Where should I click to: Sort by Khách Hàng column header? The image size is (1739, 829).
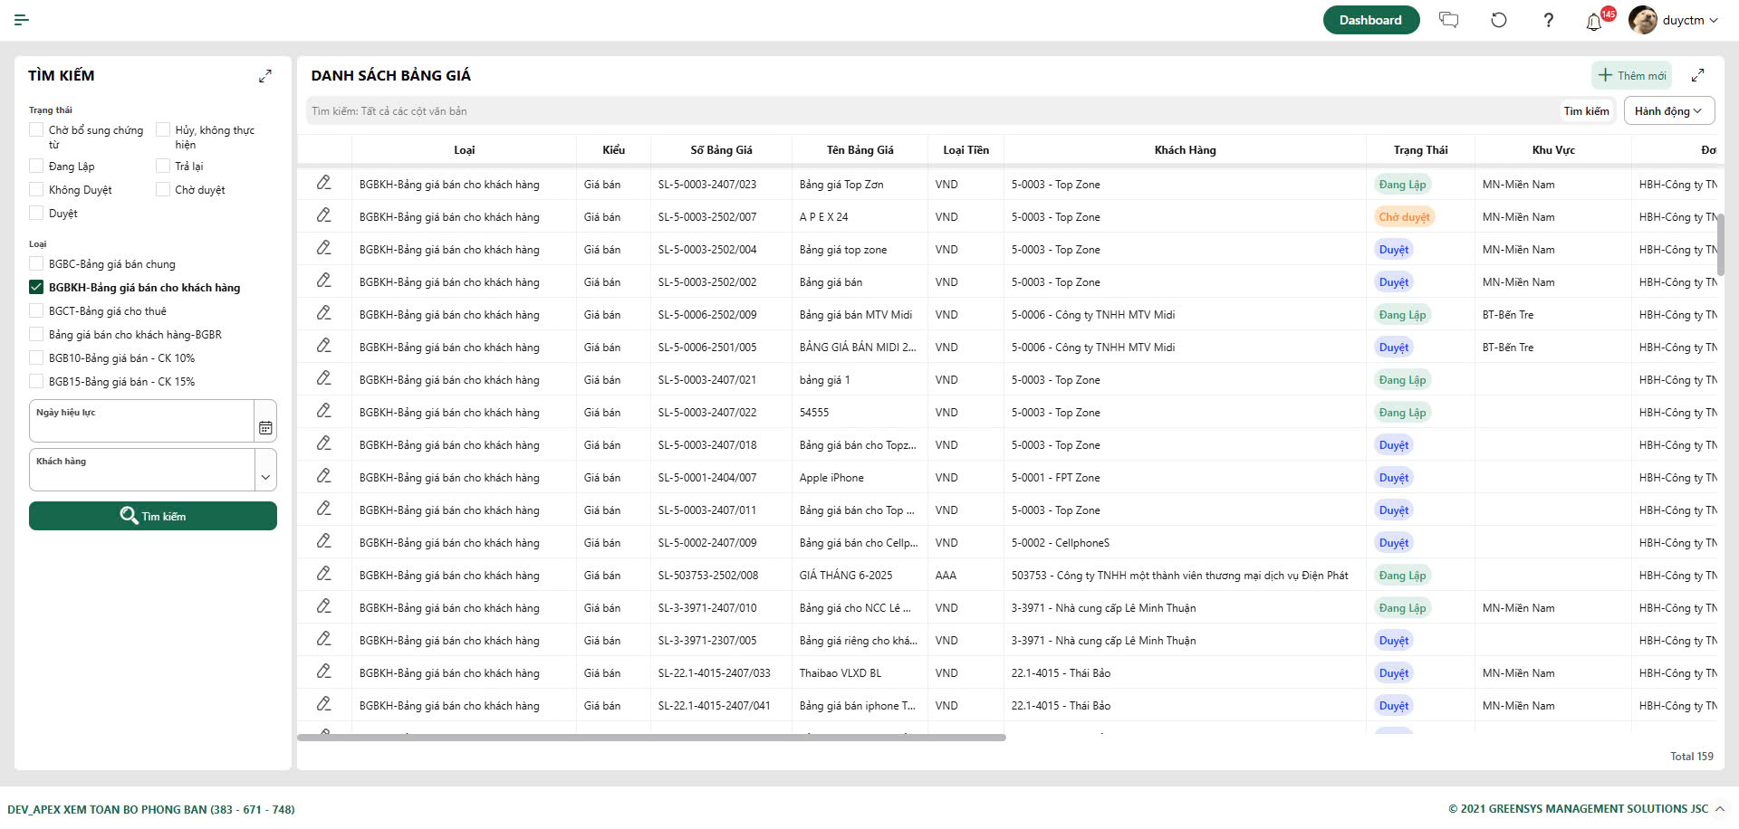pos(1185,149)
